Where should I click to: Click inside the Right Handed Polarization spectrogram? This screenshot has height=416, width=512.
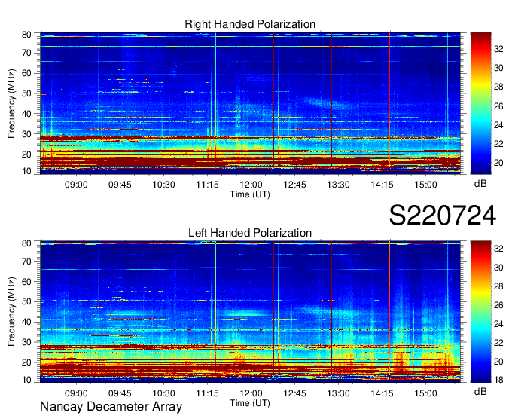click(250, 103)
